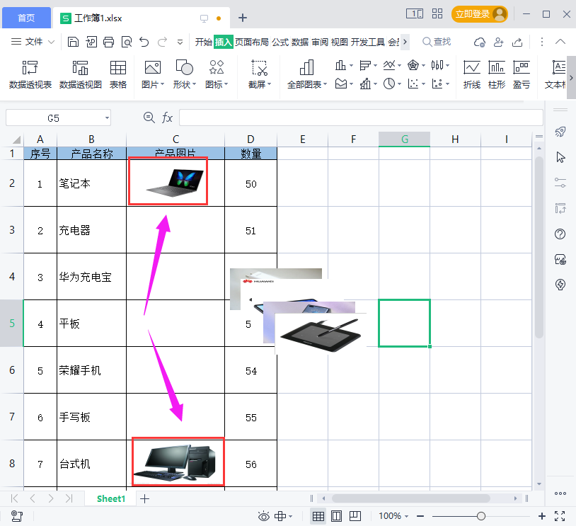
Task: Select the Sheet1 sheet tab
Action: 111,498
